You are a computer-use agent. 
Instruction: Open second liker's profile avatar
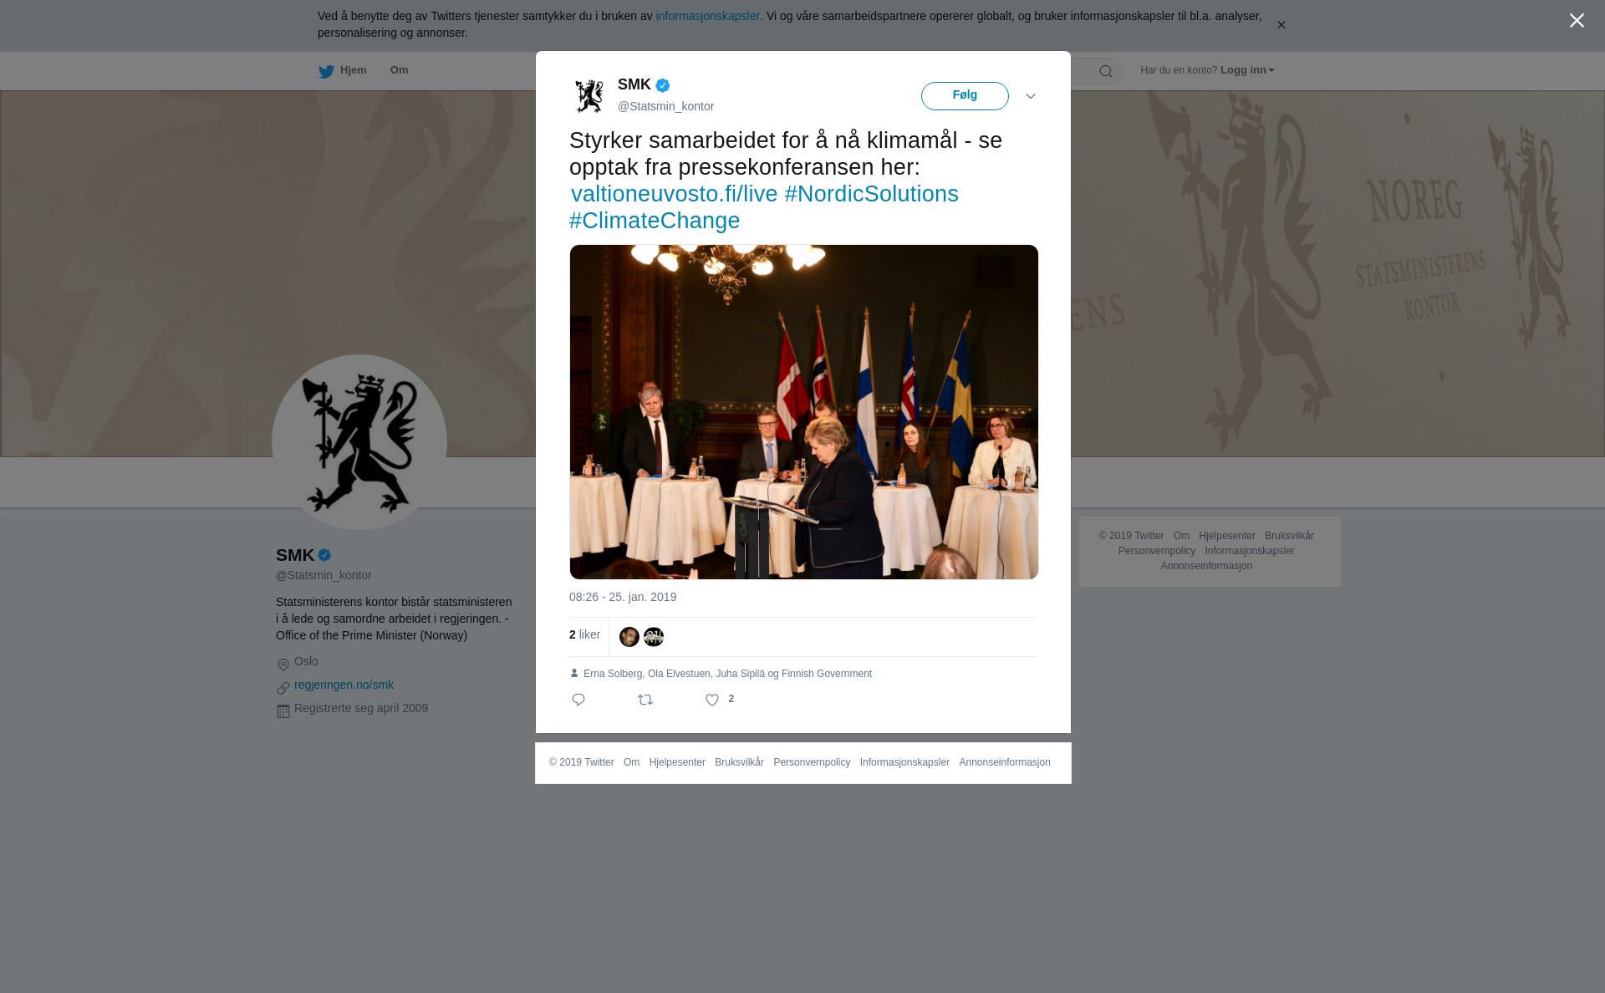[x=654, y=637]
